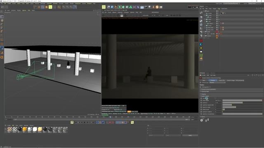This screenshot has width=264, height=148.
Task: Click the yellow icon beside the object manager
Action: click(201, 48)
